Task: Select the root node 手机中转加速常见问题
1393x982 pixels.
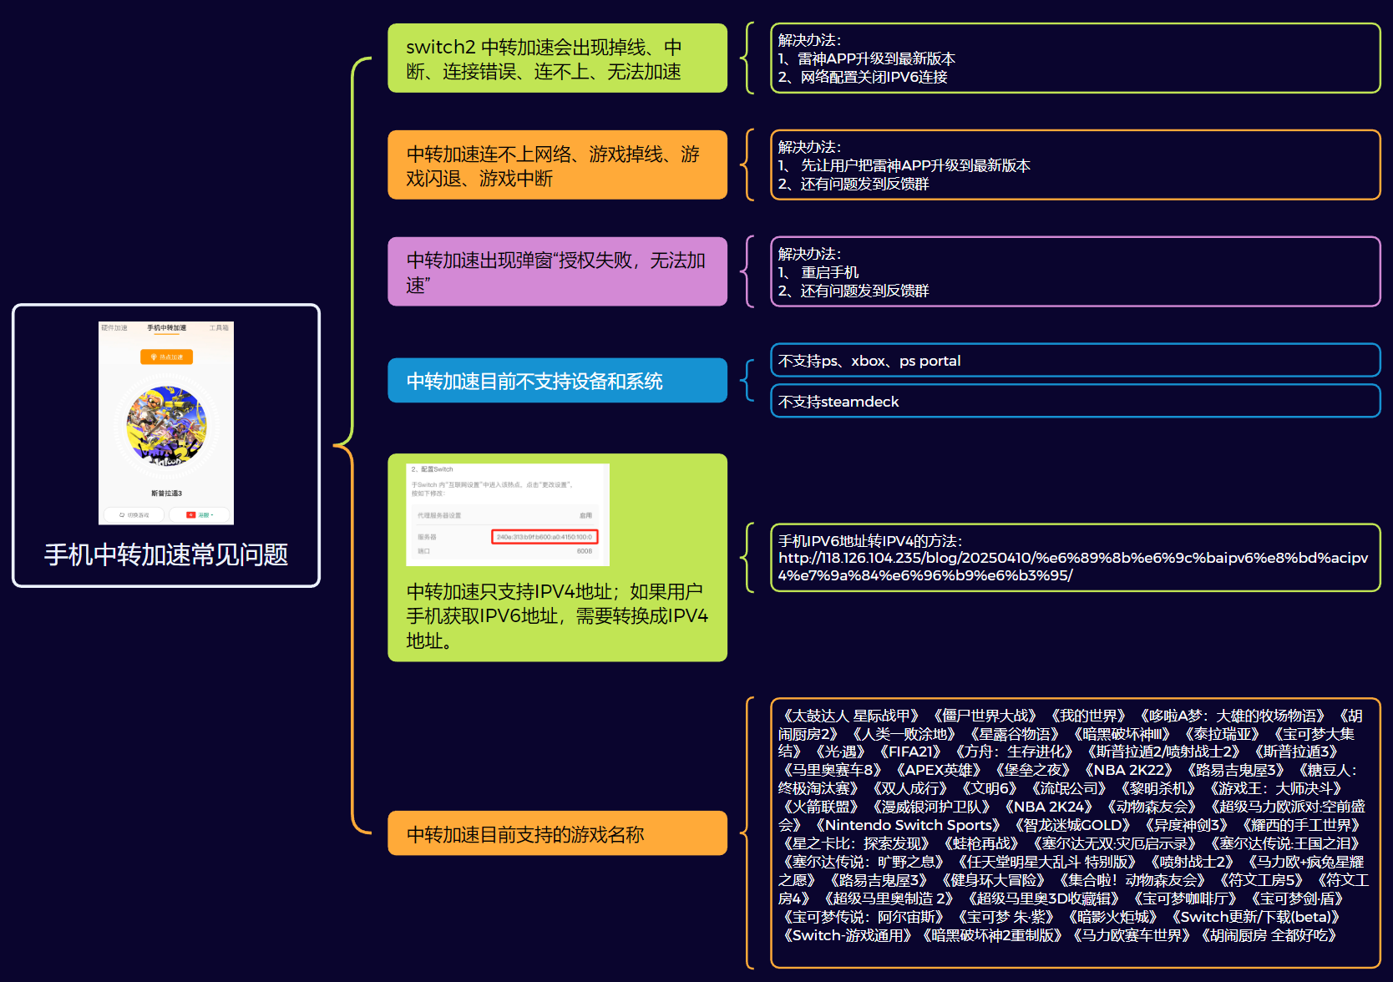Action: [166, 445]
